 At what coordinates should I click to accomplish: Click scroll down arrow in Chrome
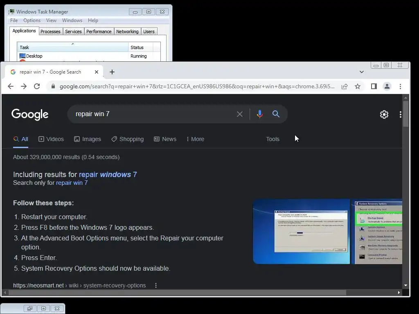pos(405,285)
